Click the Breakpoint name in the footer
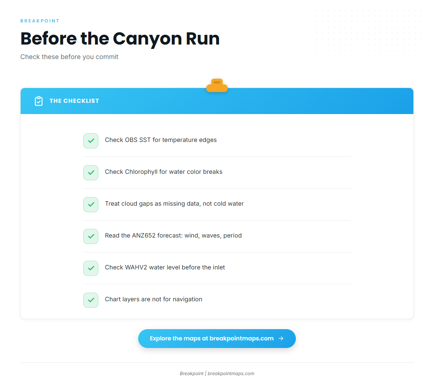This screenshot has width=434, height=386. click(192, 374)
